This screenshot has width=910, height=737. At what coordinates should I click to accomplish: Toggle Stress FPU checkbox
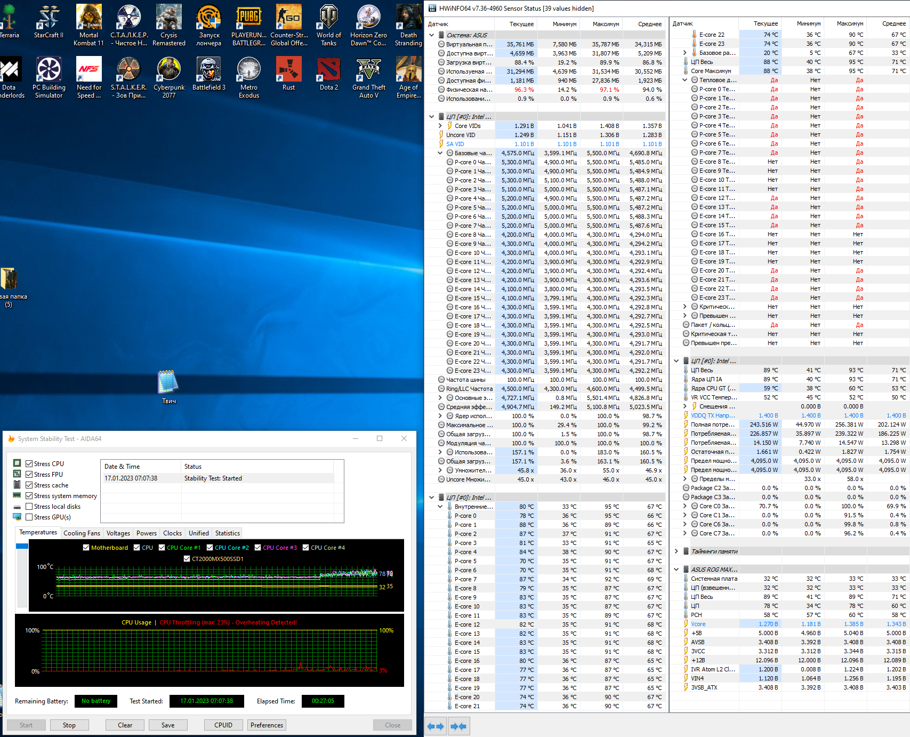click(x=29, y=475)
